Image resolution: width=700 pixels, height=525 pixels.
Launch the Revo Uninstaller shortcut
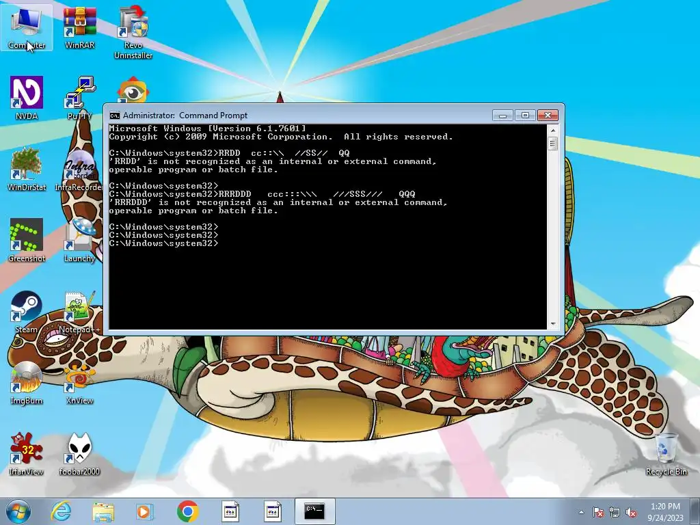click(x=133, y=32)
